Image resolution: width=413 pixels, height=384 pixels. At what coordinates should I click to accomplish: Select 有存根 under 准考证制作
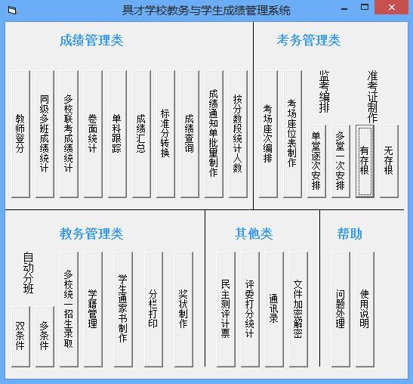coord(365,162)
